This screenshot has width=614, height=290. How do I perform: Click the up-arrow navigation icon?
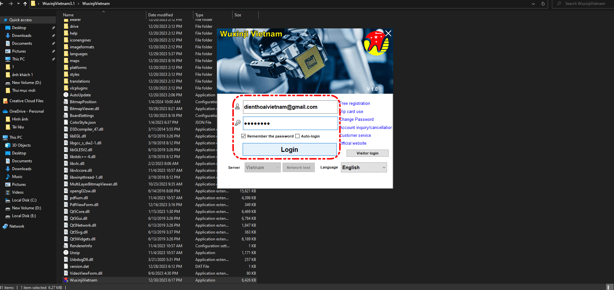[25, 4]
